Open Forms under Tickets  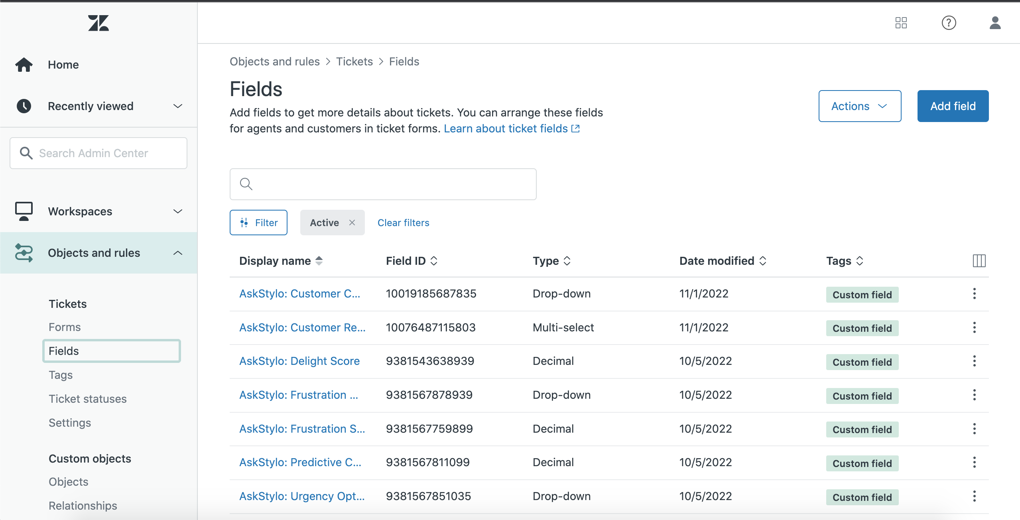coord(65,327)
